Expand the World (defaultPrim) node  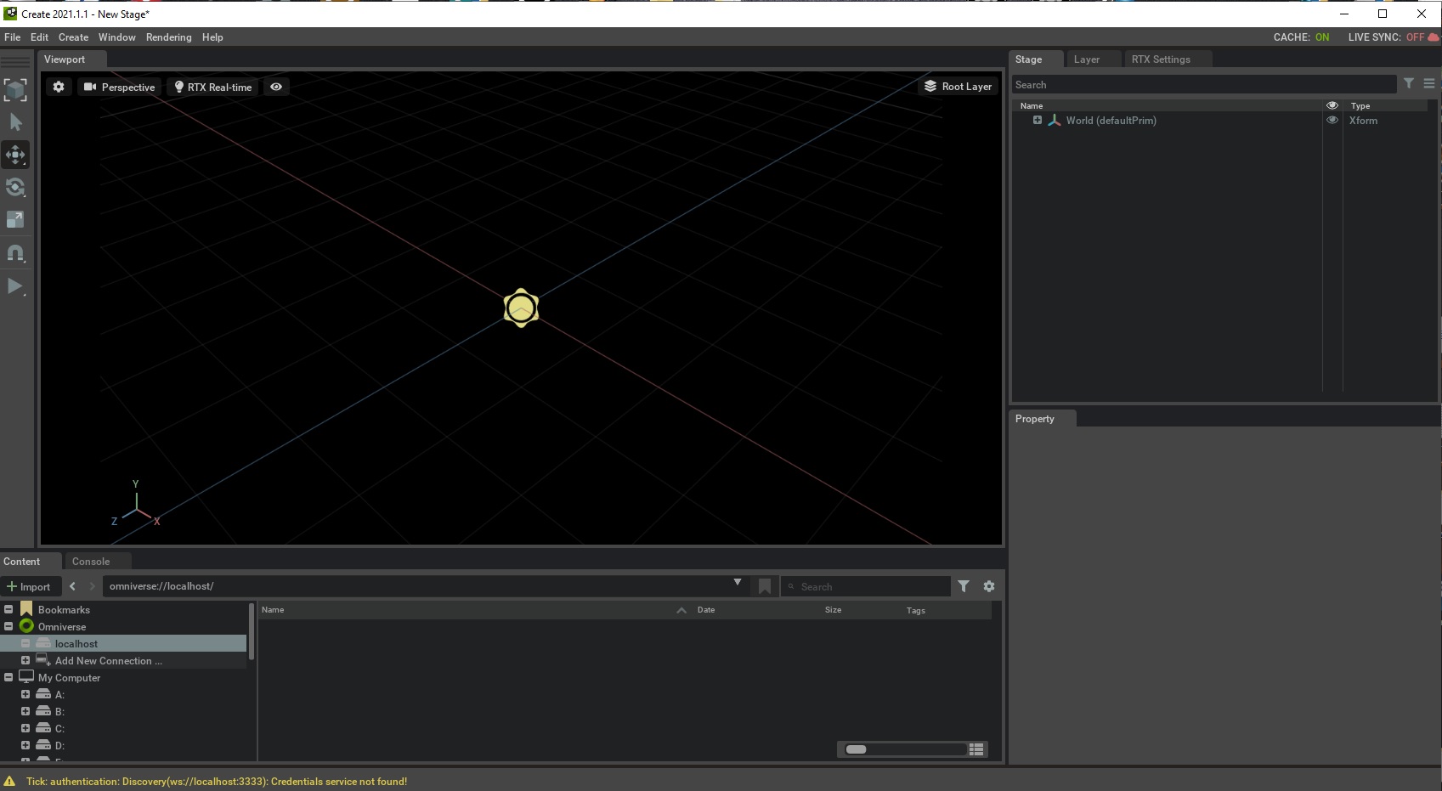pyautogui.click(x=1038, y=120)
